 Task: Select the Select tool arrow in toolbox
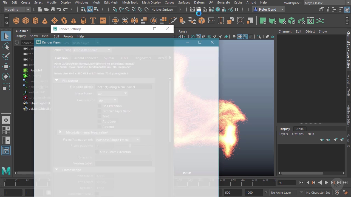6,36
